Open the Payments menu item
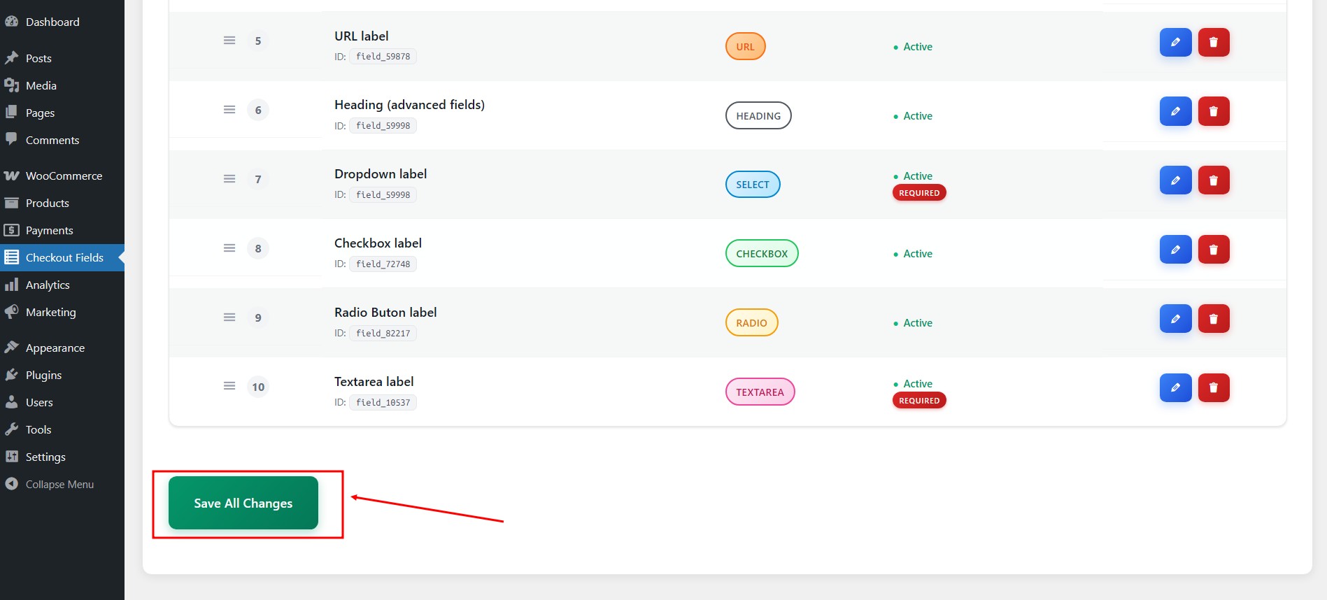Screen dimensions: 1327x600 tap(62, 230)
